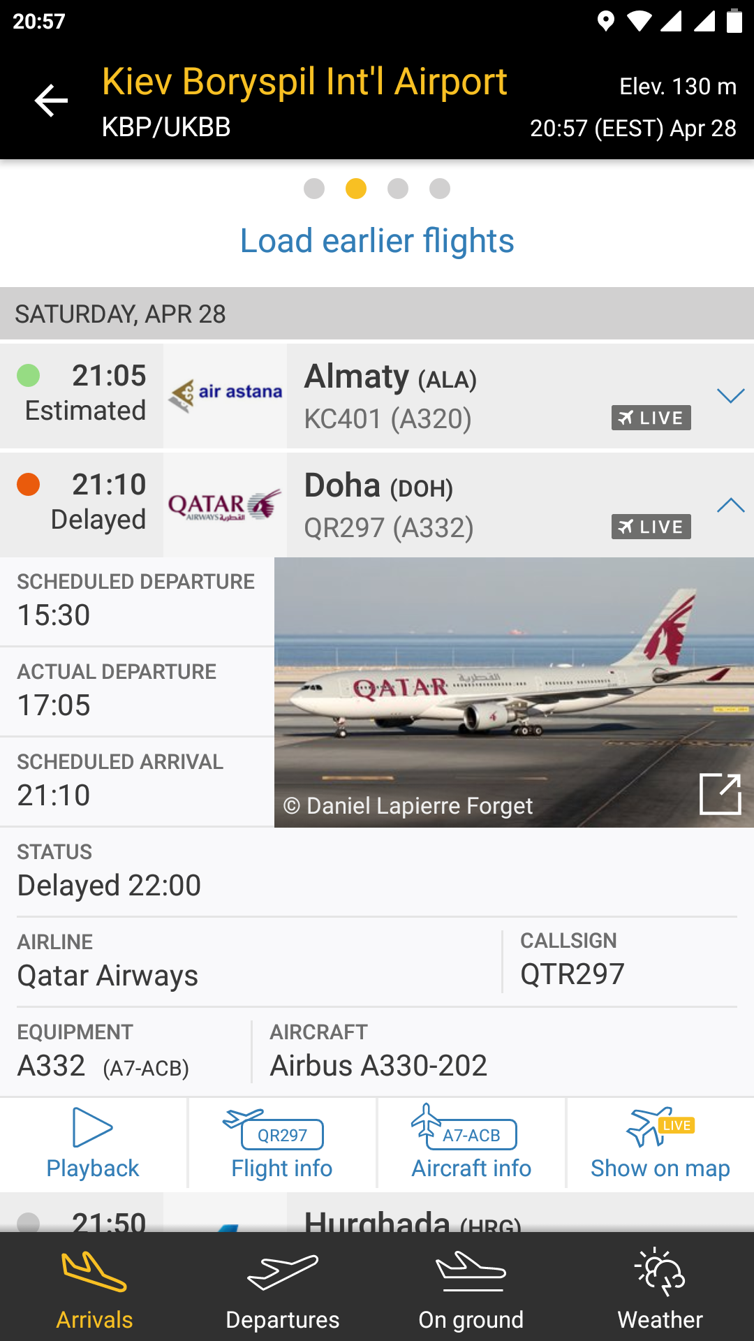Select the Arrivals tab
The height and width of the screenshot is (1341, 754).
[94, 1288]
